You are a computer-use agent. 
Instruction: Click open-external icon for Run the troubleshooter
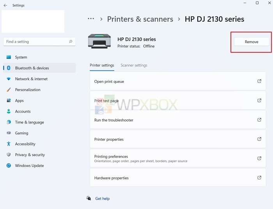[259, 120]
